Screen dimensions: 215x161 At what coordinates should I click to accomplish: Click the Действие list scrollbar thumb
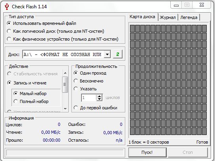(65, 84)
